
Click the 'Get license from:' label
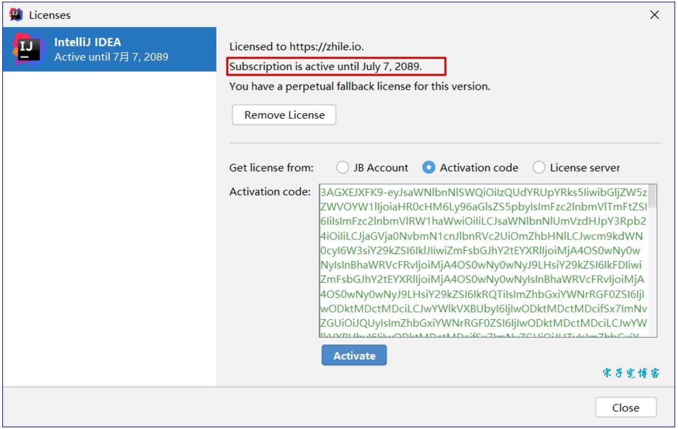(x=271, y=168)
